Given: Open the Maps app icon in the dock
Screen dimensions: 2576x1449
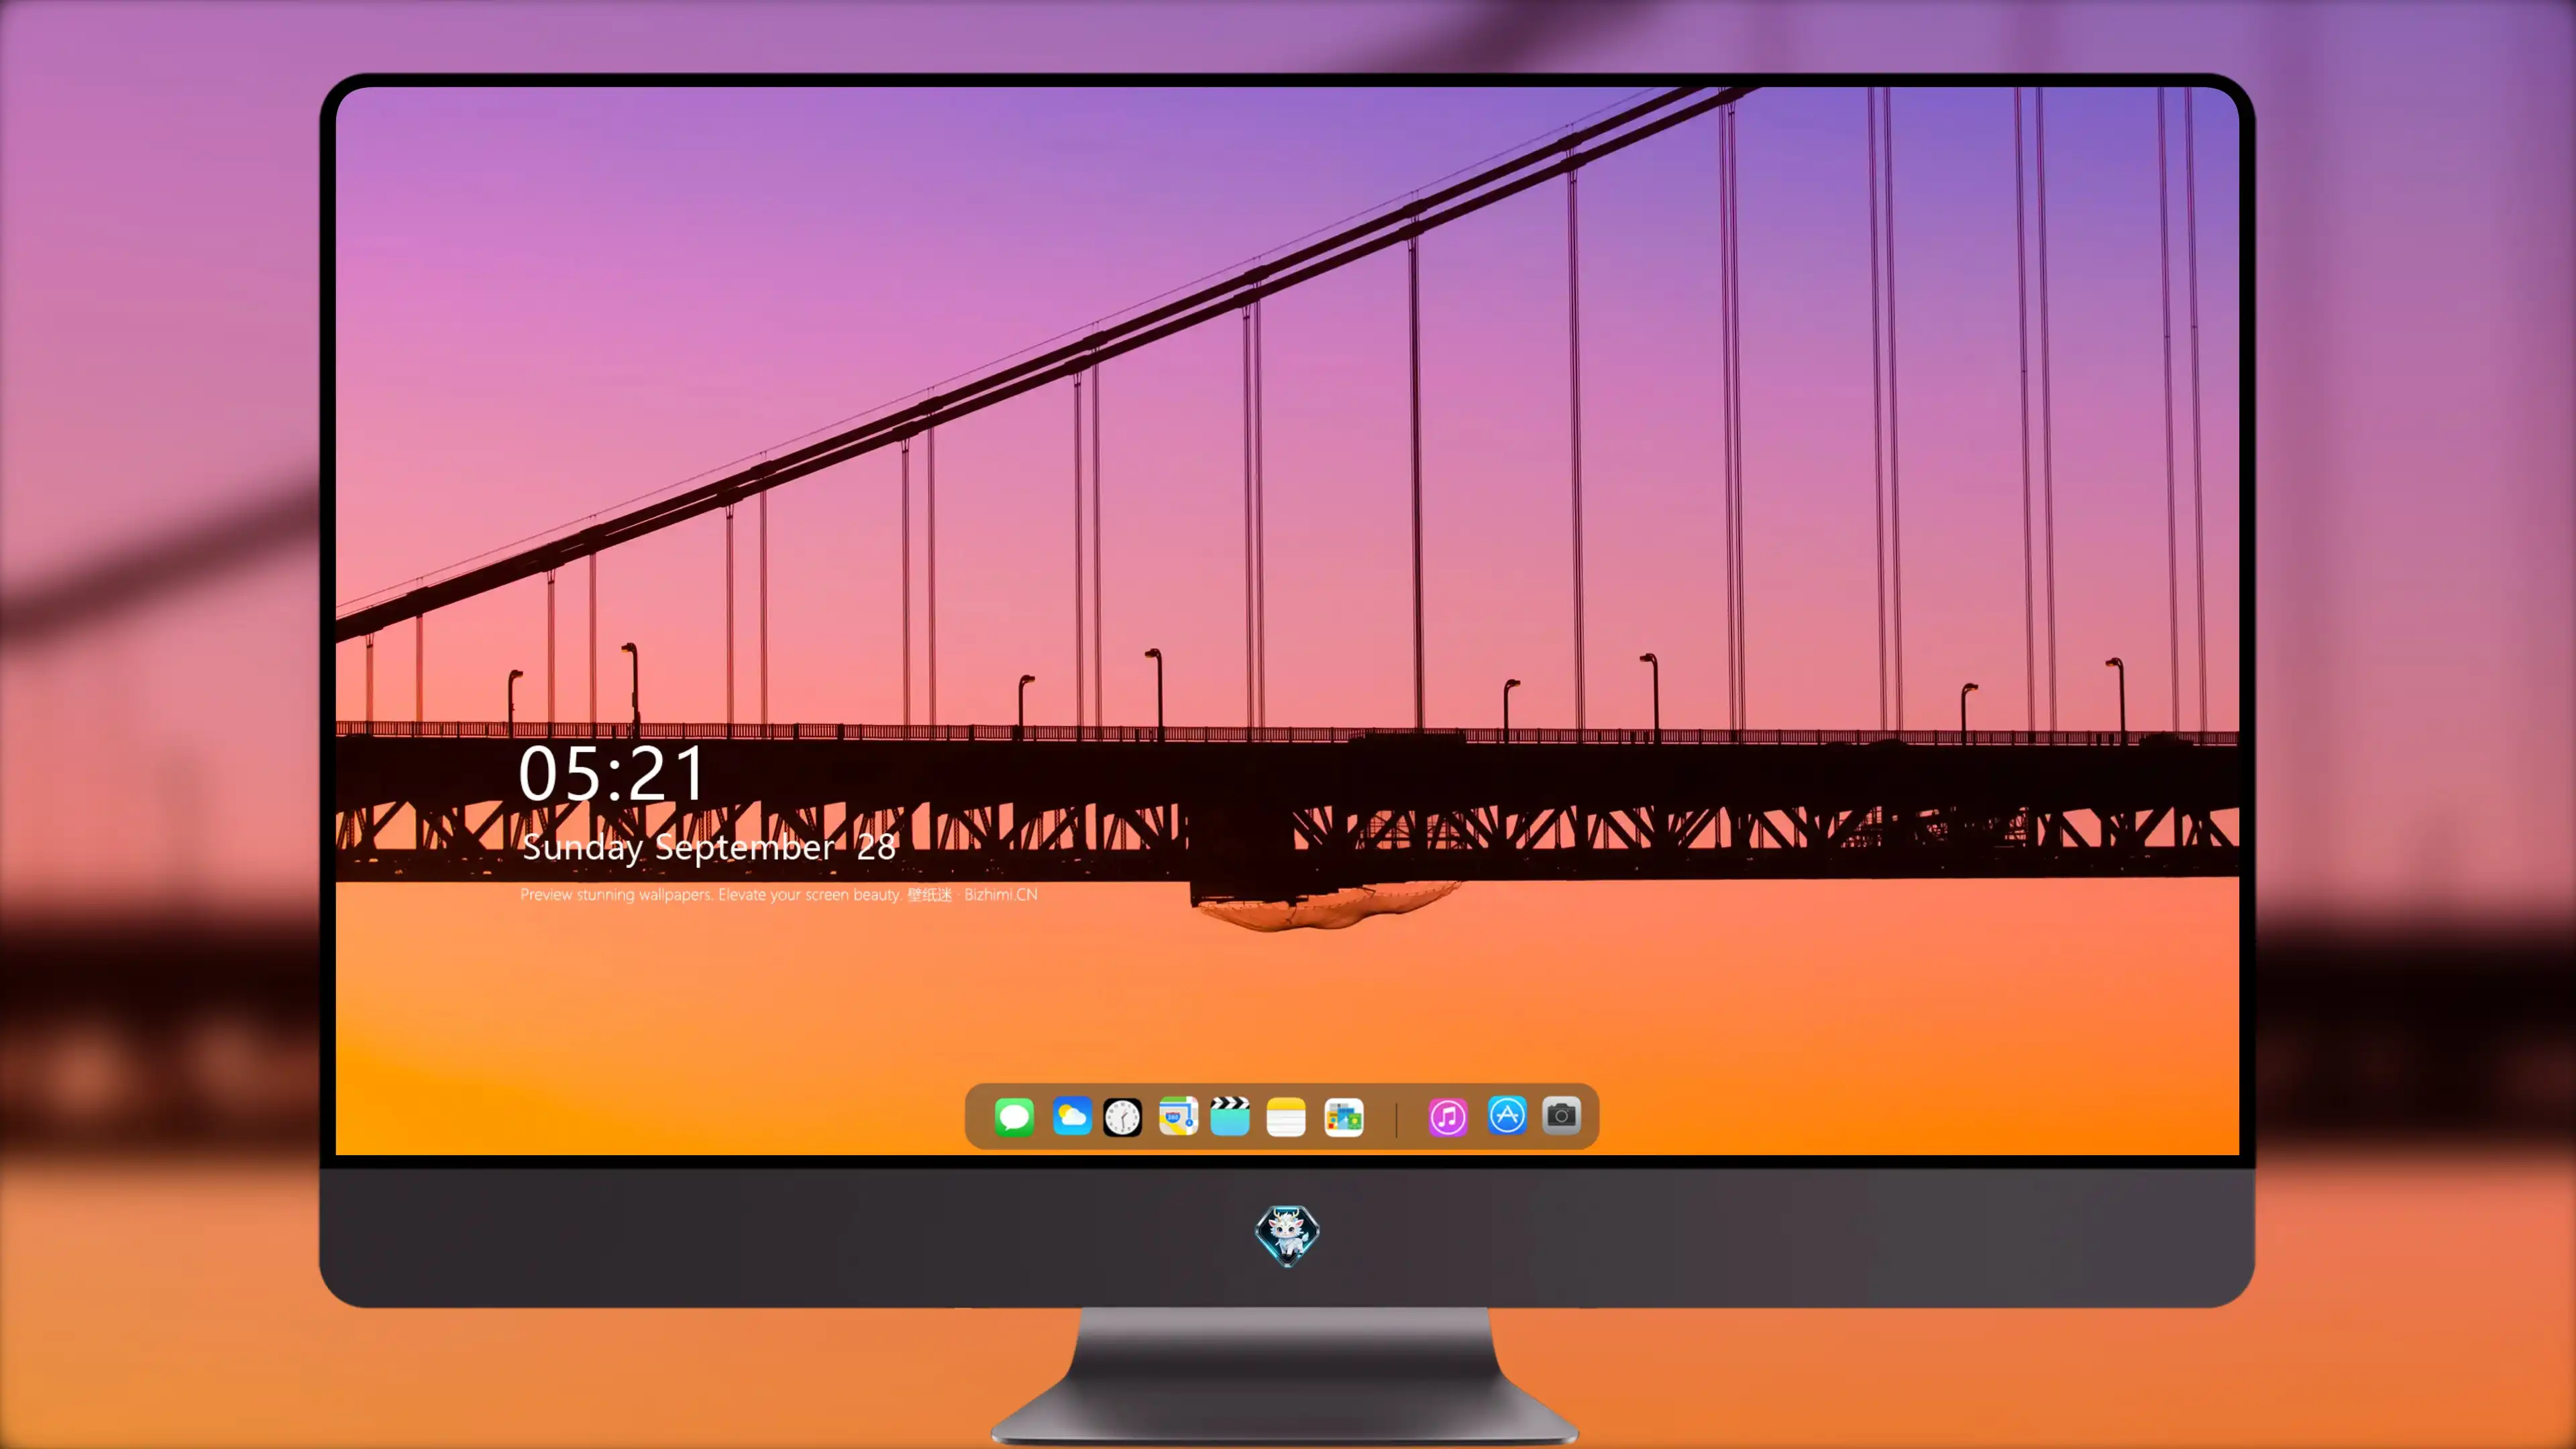Looking at the screenshot, I should point(1178,1116).
